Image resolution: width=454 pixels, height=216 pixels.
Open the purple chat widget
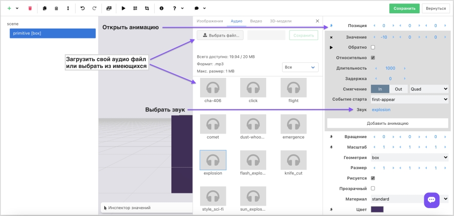click(x=431, y=200)
